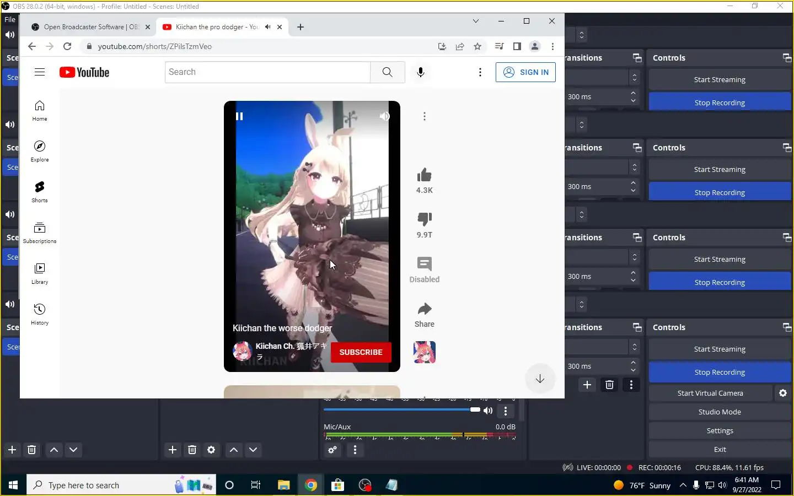Move source down in OBS list
The height and width of the screenshot is (496, 794).
click(x=253, y=450)
